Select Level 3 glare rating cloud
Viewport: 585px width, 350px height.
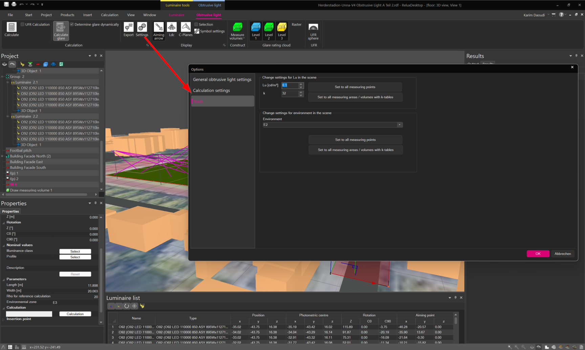click(x=282, y=31)
